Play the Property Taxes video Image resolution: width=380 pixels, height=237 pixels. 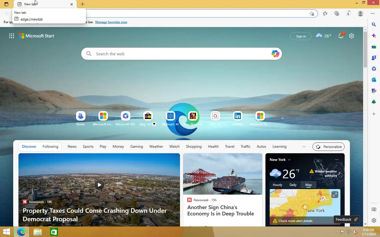[99, 185]
